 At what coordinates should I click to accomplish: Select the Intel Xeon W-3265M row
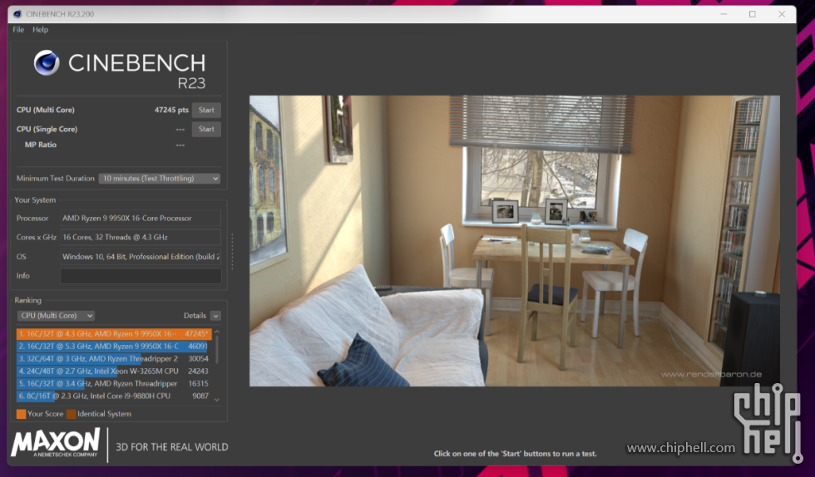point(114,371)
